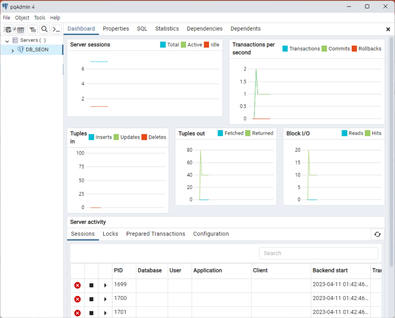The height and width of the screenshot is (318, 395).
Task: Click the Updates legend swatch
Action: click(x=116, y=137)
